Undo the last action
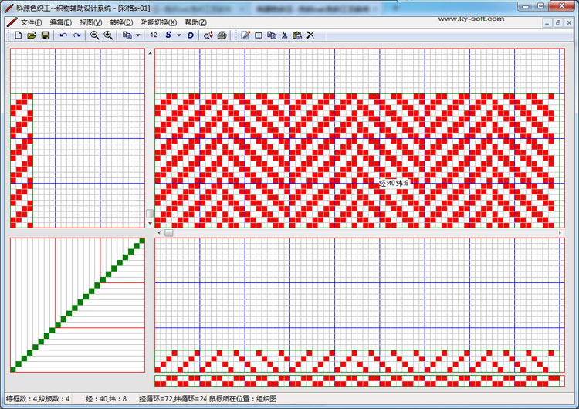The image size is (579, 409). pyautogui.click(x=63, y=35)
